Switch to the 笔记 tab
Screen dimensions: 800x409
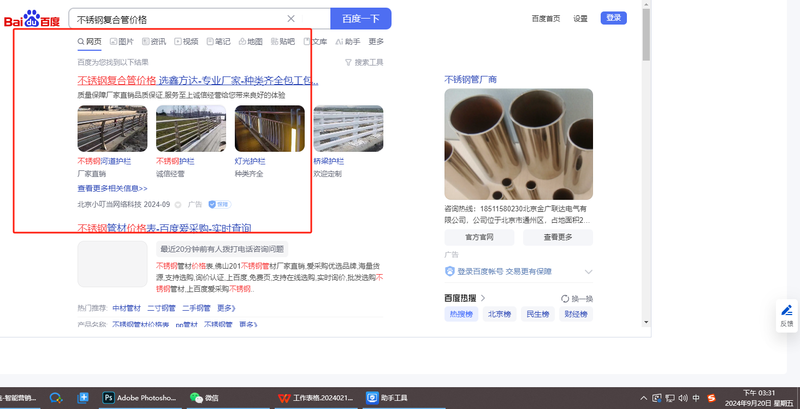coord(218,42)
